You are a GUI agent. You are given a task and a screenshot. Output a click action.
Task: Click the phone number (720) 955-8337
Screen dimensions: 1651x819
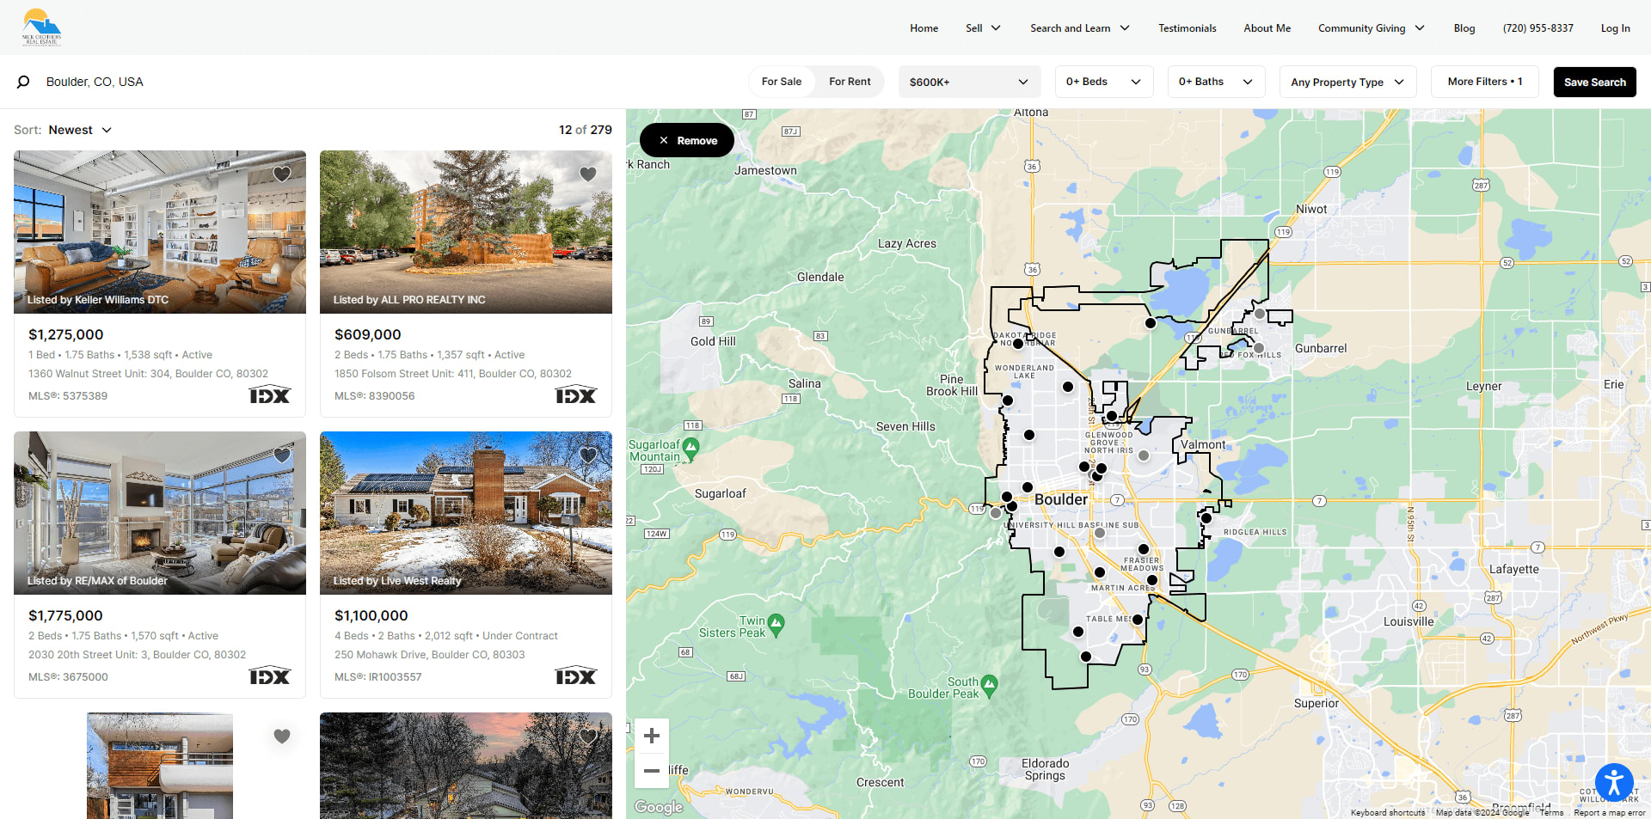[x=1538, y=28]
